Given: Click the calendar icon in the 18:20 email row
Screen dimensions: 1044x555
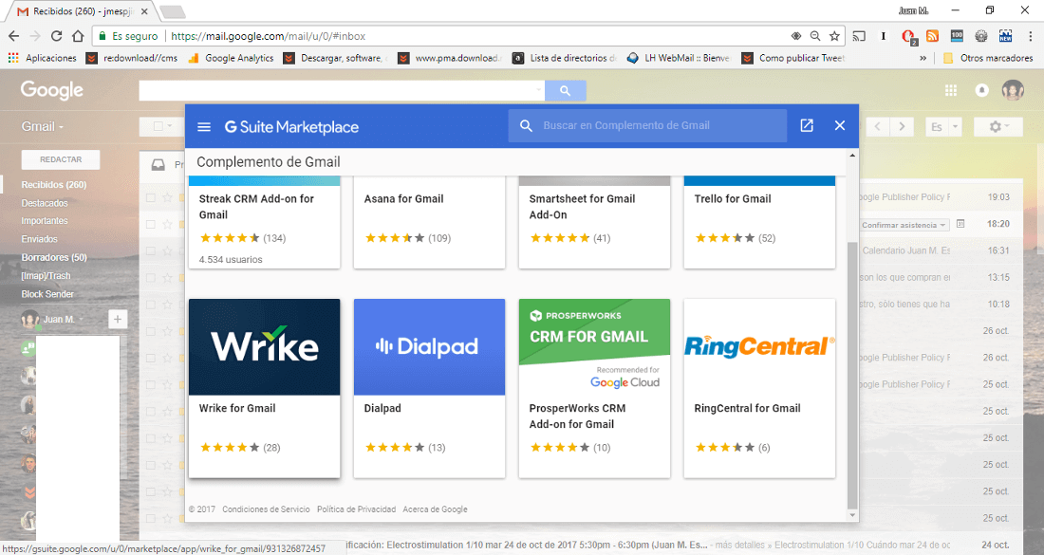Looking at the screenshot, I should click(x=960, y=224).
